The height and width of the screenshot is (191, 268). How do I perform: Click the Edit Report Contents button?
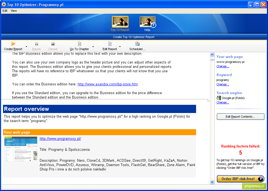[x=240, y=117]
